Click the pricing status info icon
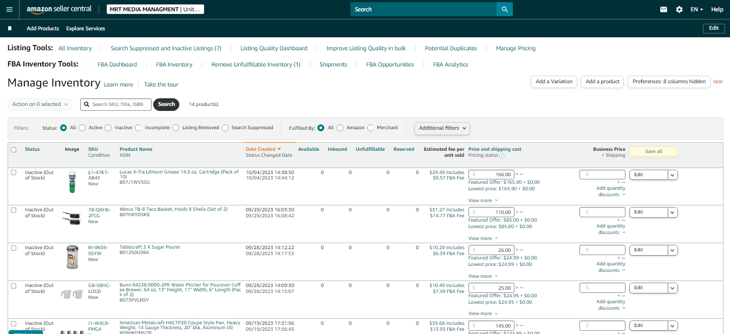 (501, 156)
